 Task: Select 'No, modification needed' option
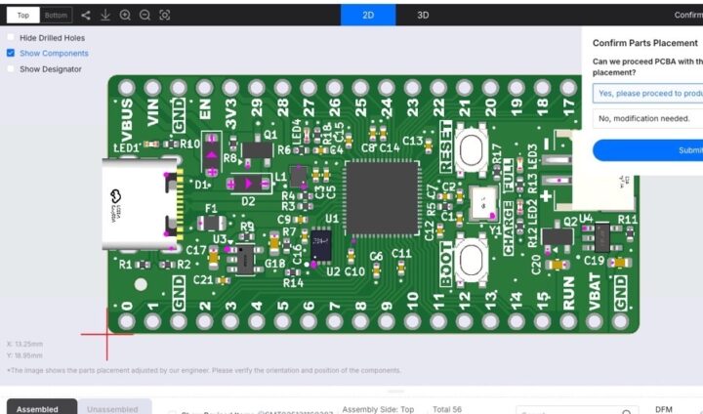[647, 119]
